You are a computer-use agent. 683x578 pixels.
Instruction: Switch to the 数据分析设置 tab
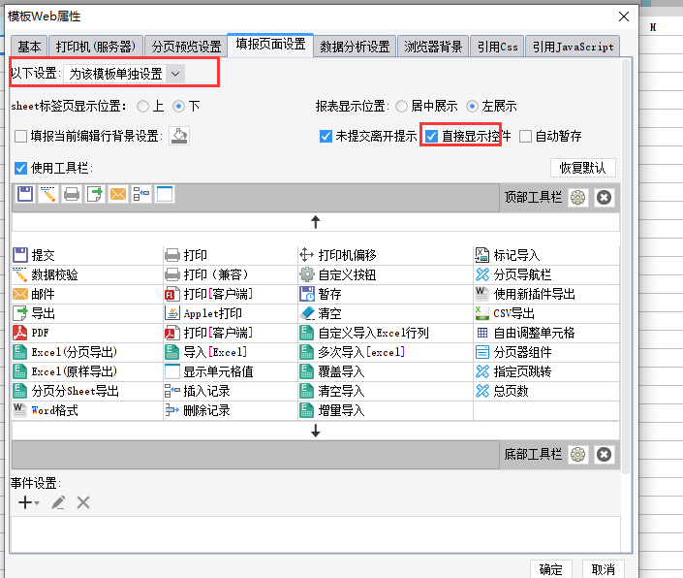click(355, 47)
